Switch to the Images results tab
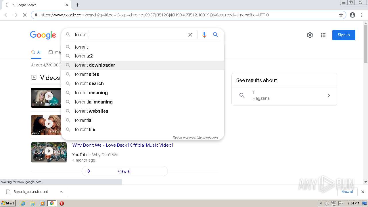The image size is (368, 207). pos(55,52)
